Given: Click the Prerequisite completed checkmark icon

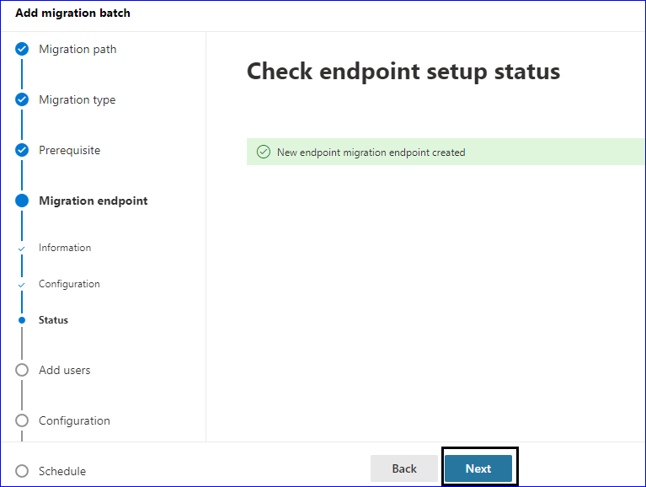Looking at the screenshot, I should (x=22, y=150).
